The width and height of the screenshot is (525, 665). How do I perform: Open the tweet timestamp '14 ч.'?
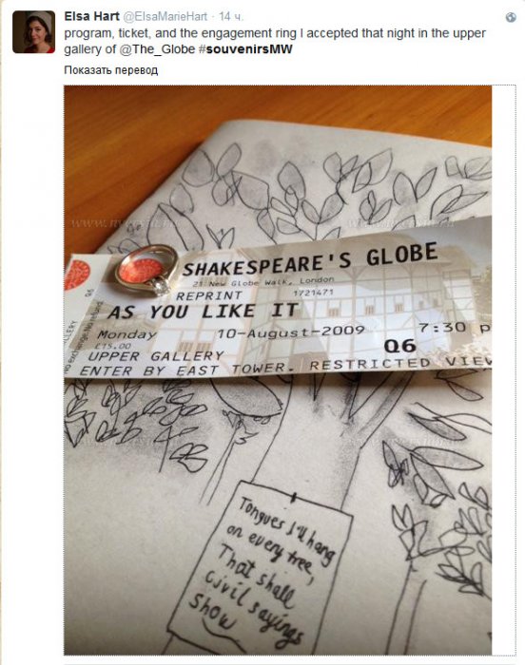tap(231, 16)
